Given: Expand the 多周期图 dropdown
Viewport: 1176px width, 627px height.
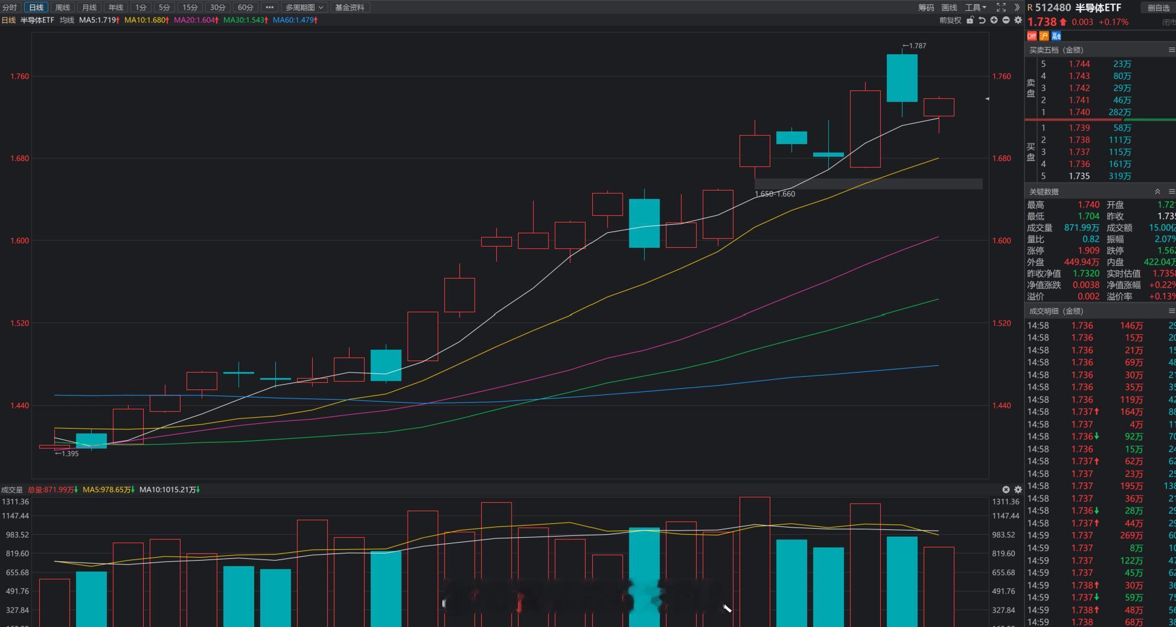Looking at the screenshot, I should pyautogui.click(x=305, y=7).
